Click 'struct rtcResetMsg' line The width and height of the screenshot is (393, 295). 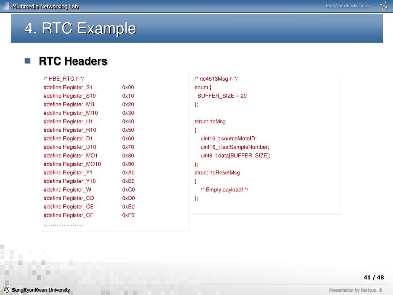pyautogui.click(x=217, y=172)
